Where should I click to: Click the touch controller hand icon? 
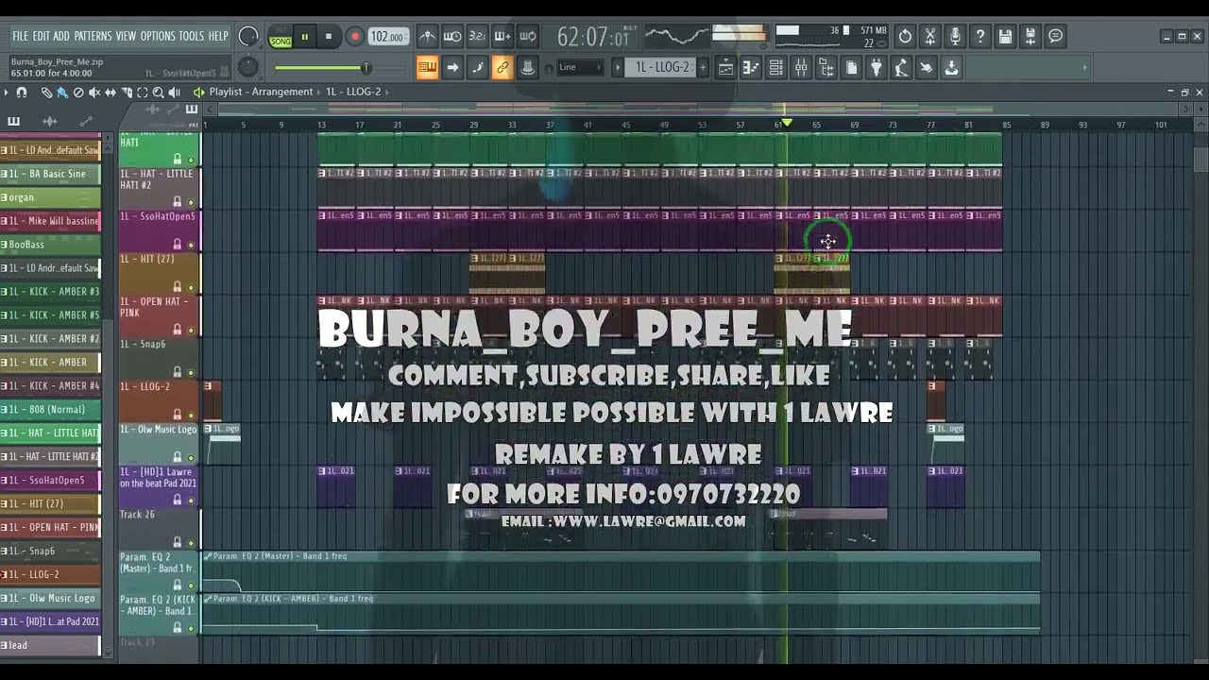(926, 67)
